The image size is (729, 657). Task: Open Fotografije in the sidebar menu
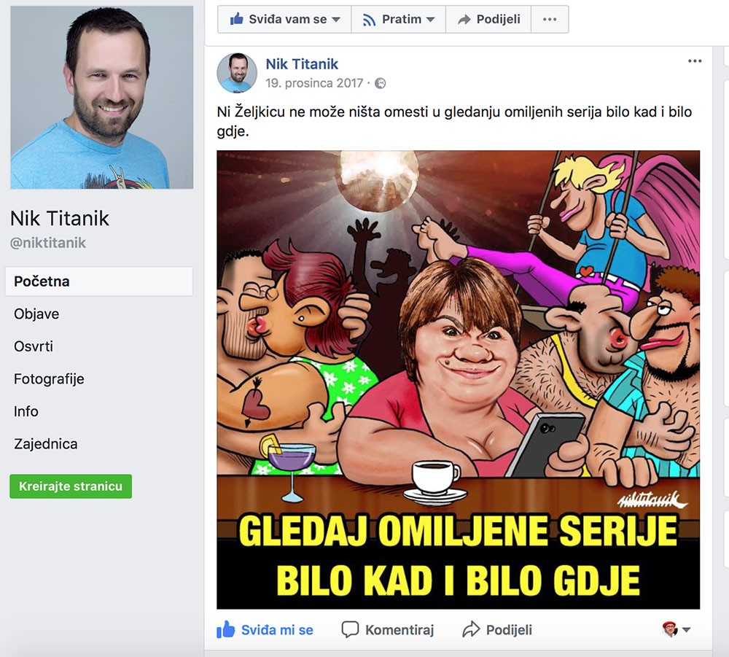point(49,379)
